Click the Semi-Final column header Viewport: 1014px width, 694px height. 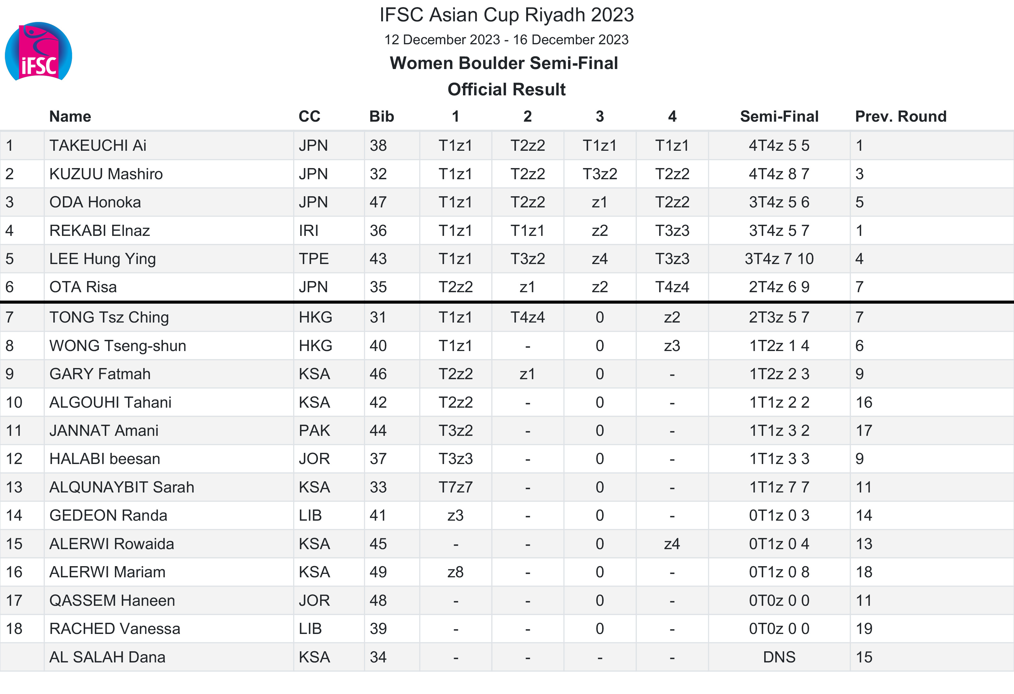click(779, 116)
